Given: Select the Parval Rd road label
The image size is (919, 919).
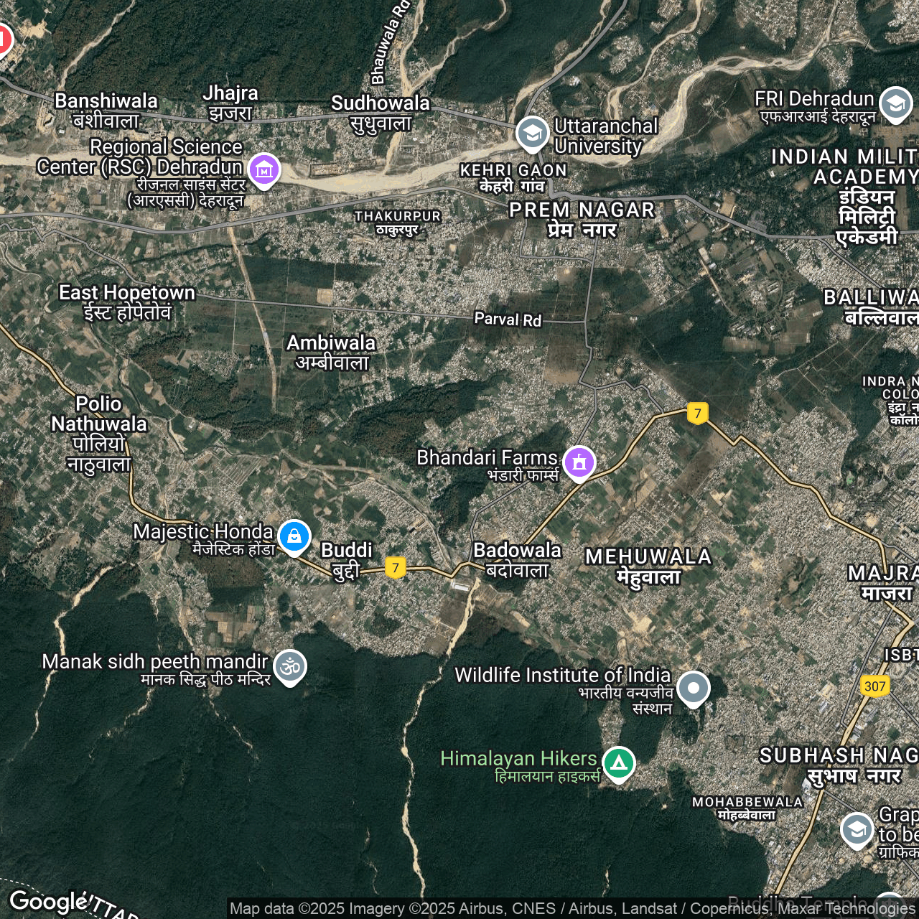Looking at the screenshot, I should pyautogui.click(x=508, y=319).
